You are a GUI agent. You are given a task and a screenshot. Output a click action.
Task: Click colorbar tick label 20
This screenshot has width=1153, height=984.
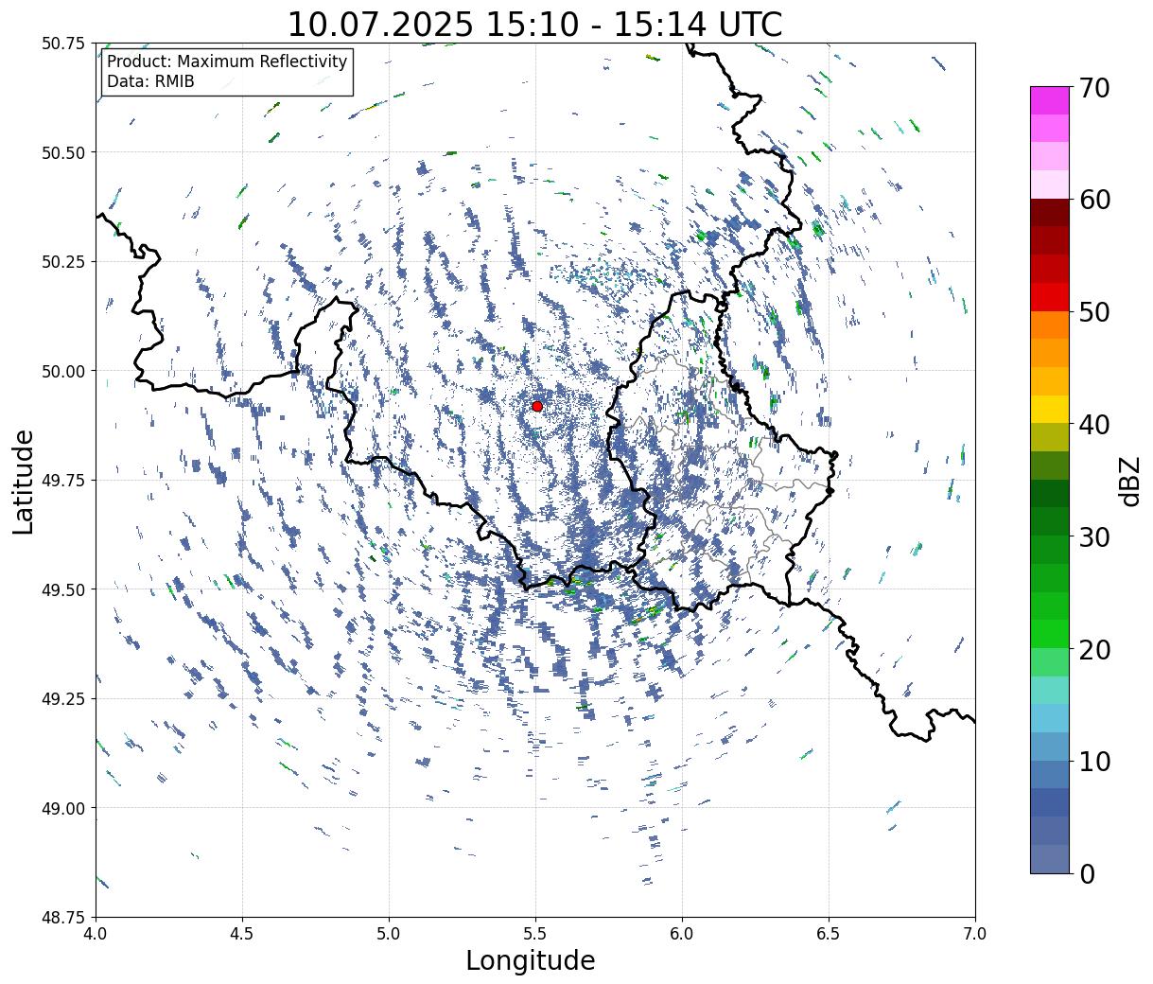[x=1093, y=650]
